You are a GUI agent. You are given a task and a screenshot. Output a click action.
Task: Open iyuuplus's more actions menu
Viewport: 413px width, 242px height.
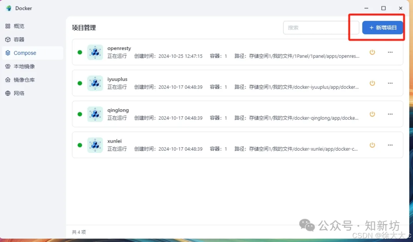click(x=390, y=83)
